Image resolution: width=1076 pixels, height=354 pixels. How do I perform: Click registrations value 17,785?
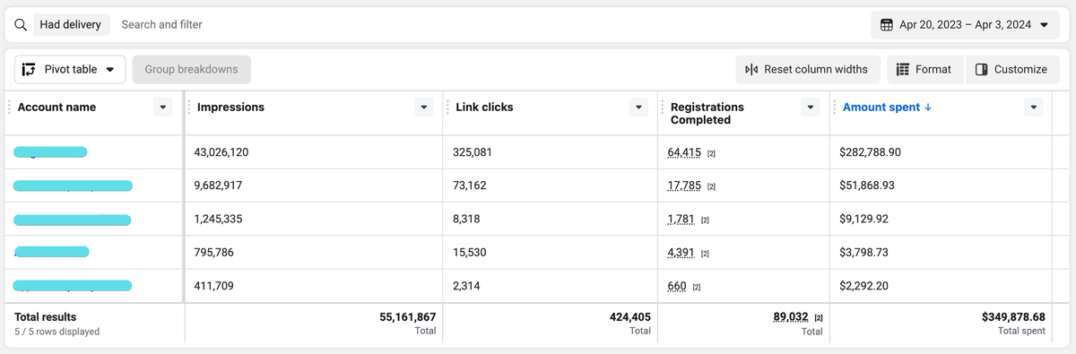[684, 186]
